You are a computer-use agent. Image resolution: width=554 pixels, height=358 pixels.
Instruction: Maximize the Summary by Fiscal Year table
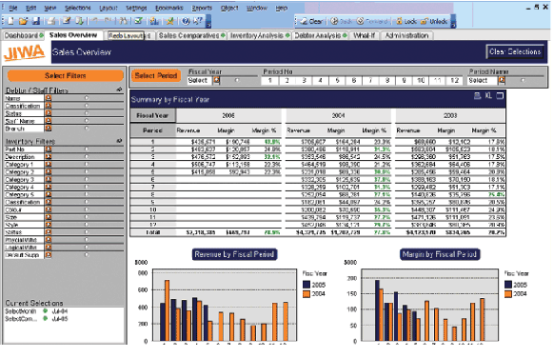500,95
